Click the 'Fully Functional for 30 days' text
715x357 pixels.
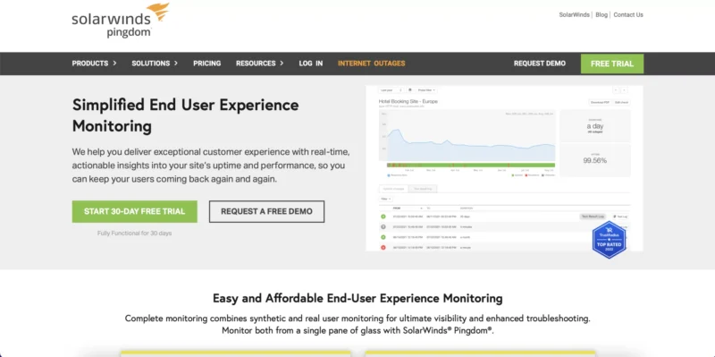point(135,234)
